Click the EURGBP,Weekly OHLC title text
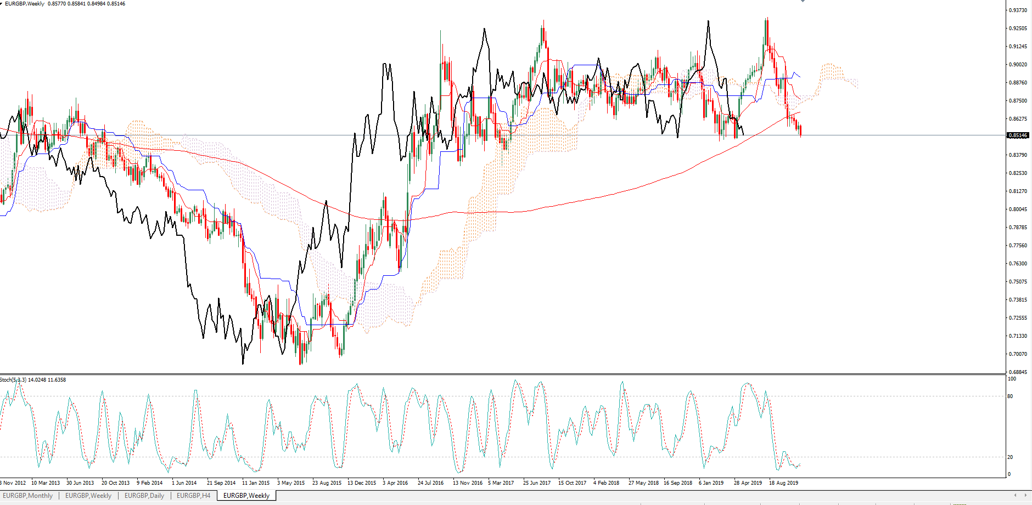 point(65,4)
